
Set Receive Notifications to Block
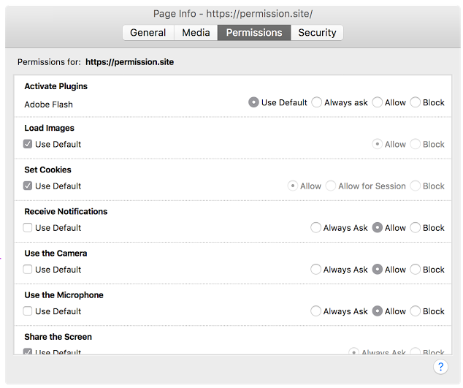coord(416,228)
